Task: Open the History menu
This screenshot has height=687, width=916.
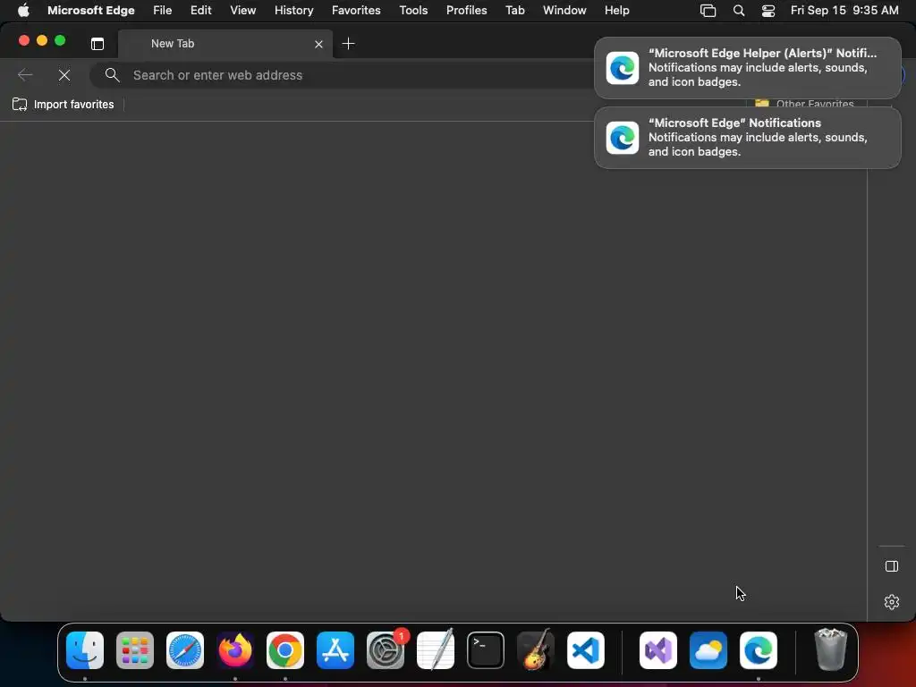Action: 293,11
